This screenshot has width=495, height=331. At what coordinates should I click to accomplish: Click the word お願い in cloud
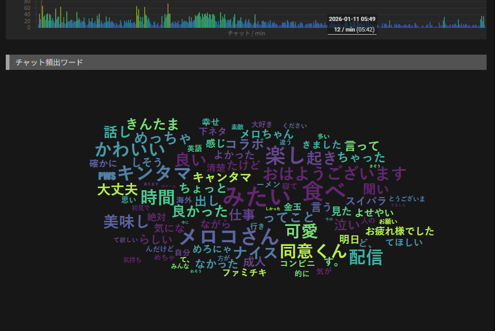pyautogui.click(x=388, y=222)
